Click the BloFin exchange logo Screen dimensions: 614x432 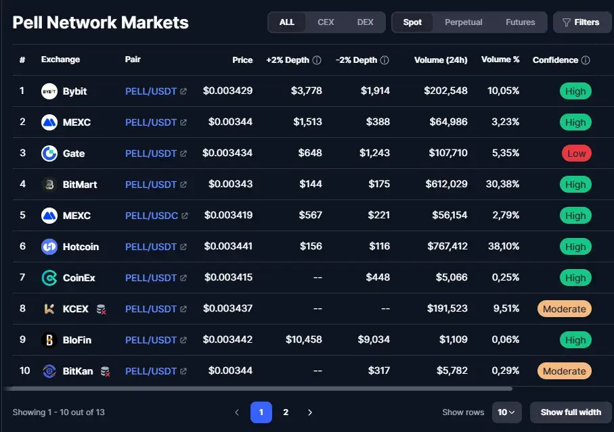(x=49, y=340)
